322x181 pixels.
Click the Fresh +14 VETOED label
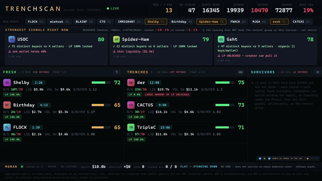click(41, 72)
